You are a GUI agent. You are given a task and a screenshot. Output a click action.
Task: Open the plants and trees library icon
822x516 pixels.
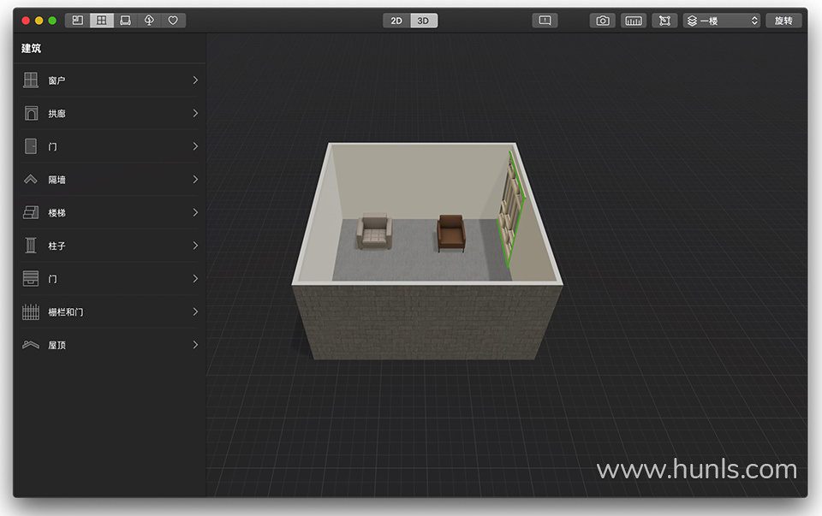149,21
